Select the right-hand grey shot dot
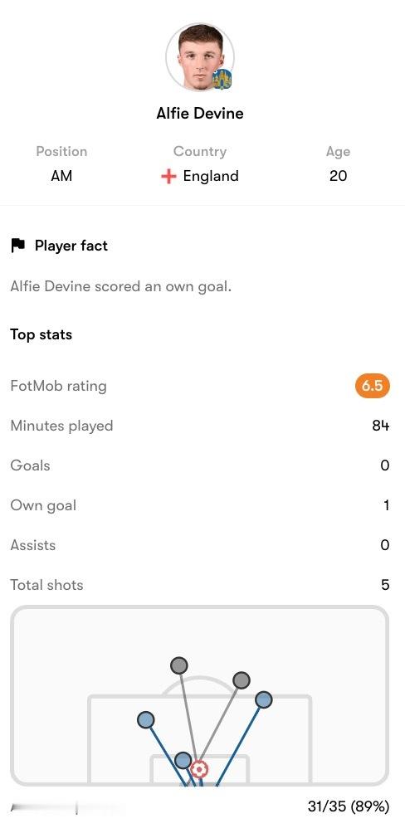Screen dimensions: 405x838 point(242,680)
